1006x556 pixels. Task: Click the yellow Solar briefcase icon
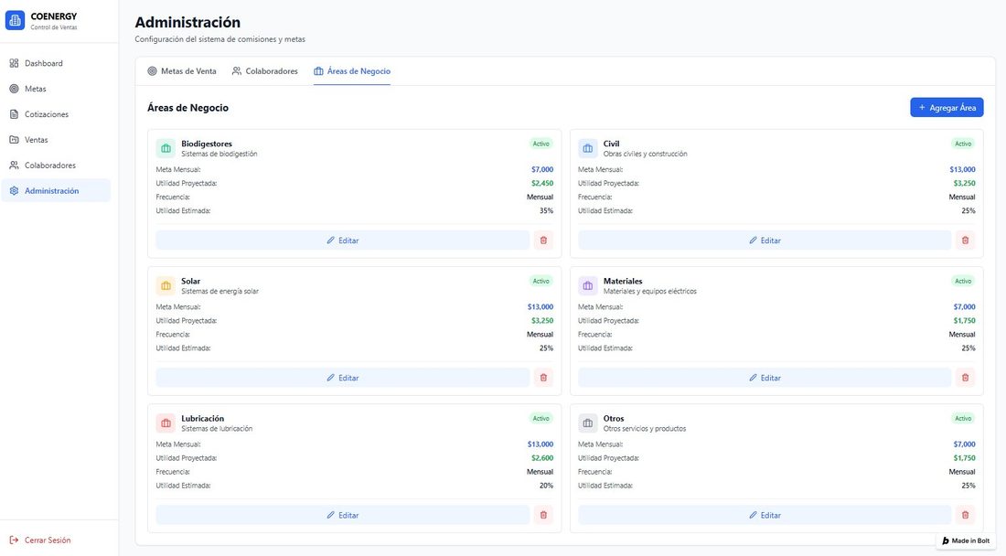coord(166,285)
